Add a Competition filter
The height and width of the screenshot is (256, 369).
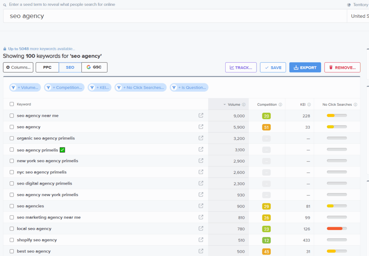(x=64, y=87)
